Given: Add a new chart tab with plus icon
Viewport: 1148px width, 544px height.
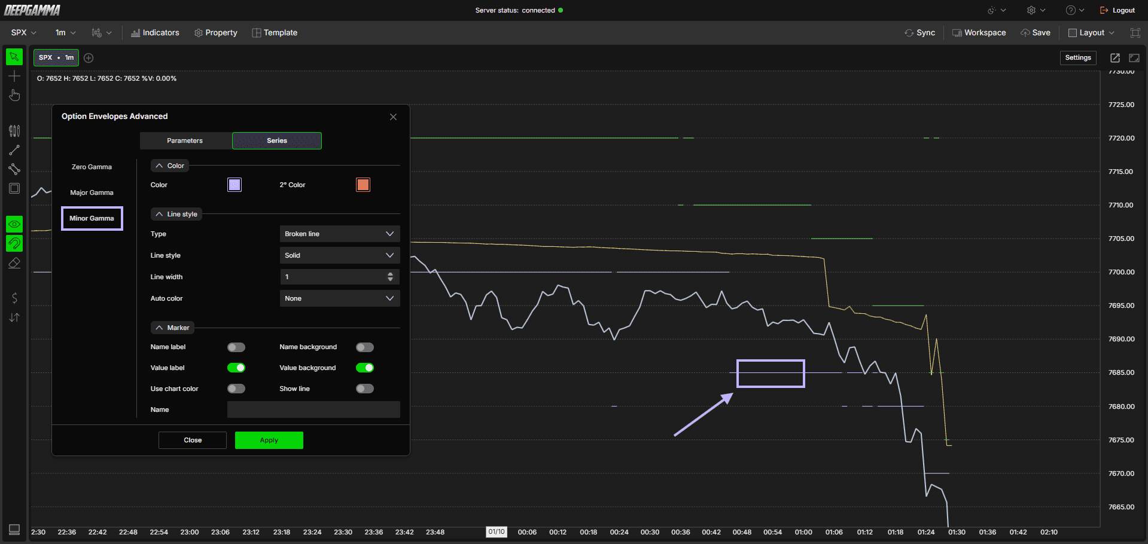Looking at the screenshot, I should 89,58.
